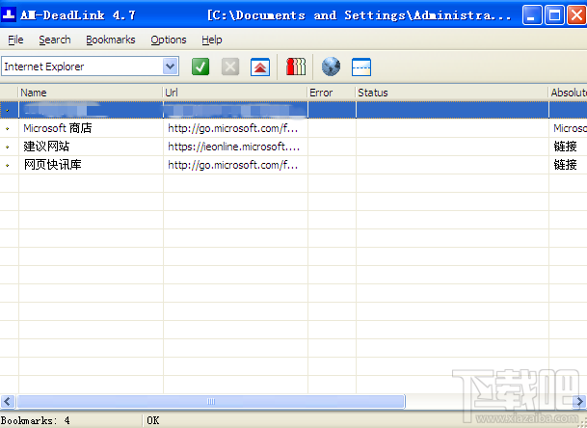This screenshot has width=587, height=428.
Task: Click the Absolute column header
Action: (x=568, y=93)
